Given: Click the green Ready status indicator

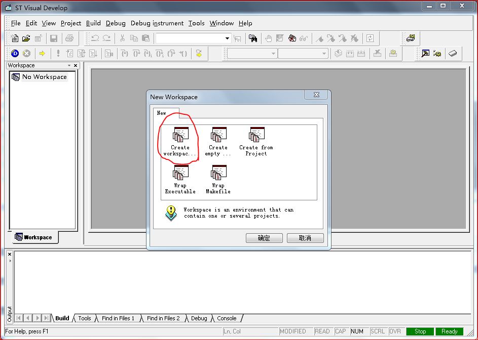Looking at the screenshot, I should point(449,331).
